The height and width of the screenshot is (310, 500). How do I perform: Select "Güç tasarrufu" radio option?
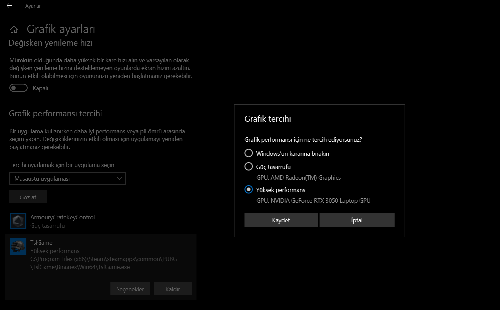pos(248,166)
